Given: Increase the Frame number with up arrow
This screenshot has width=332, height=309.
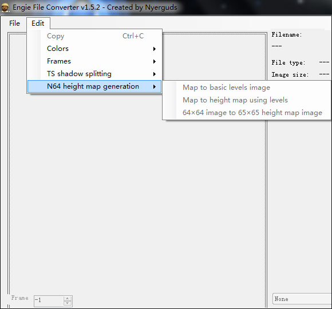Looking at the screenshot, I should [68, 299].
